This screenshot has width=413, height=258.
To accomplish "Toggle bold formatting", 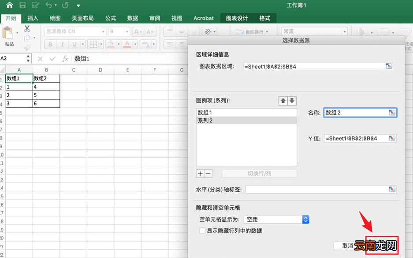I will (x=50, y=44).
